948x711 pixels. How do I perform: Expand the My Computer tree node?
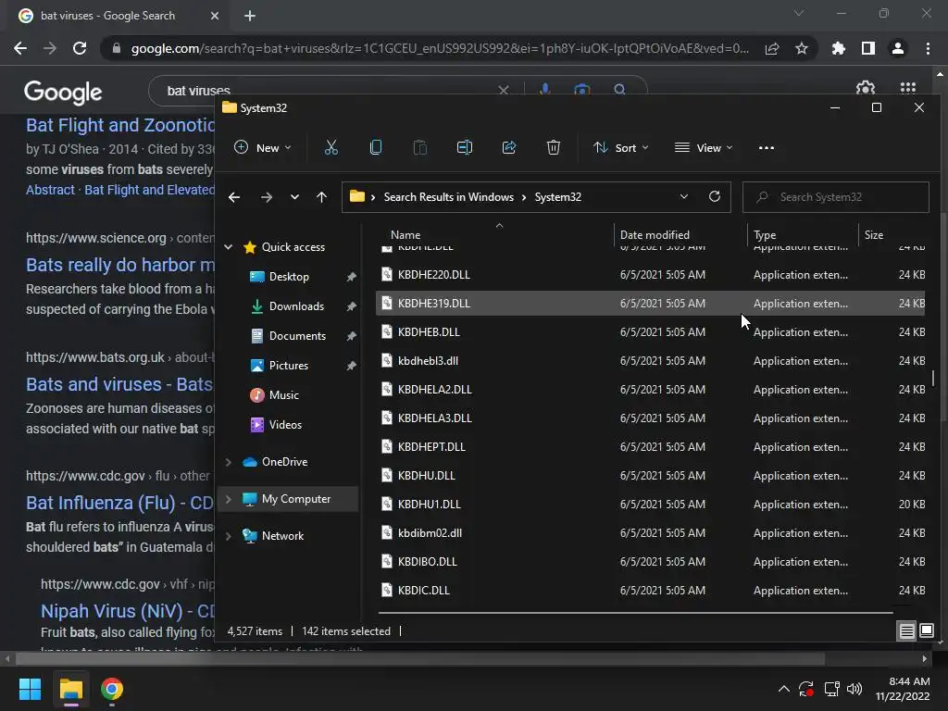pos(229,499)
